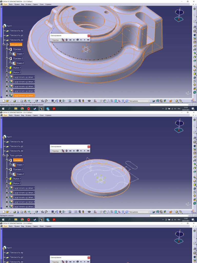Select the Chamfer tool in top window toolbar
Viewport: 197px width, 263px height.
195,70
